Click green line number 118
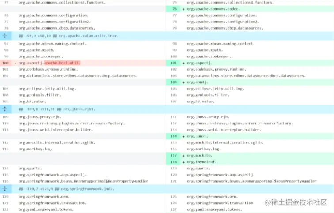This screenshot has width=334, height=213. 173,162
